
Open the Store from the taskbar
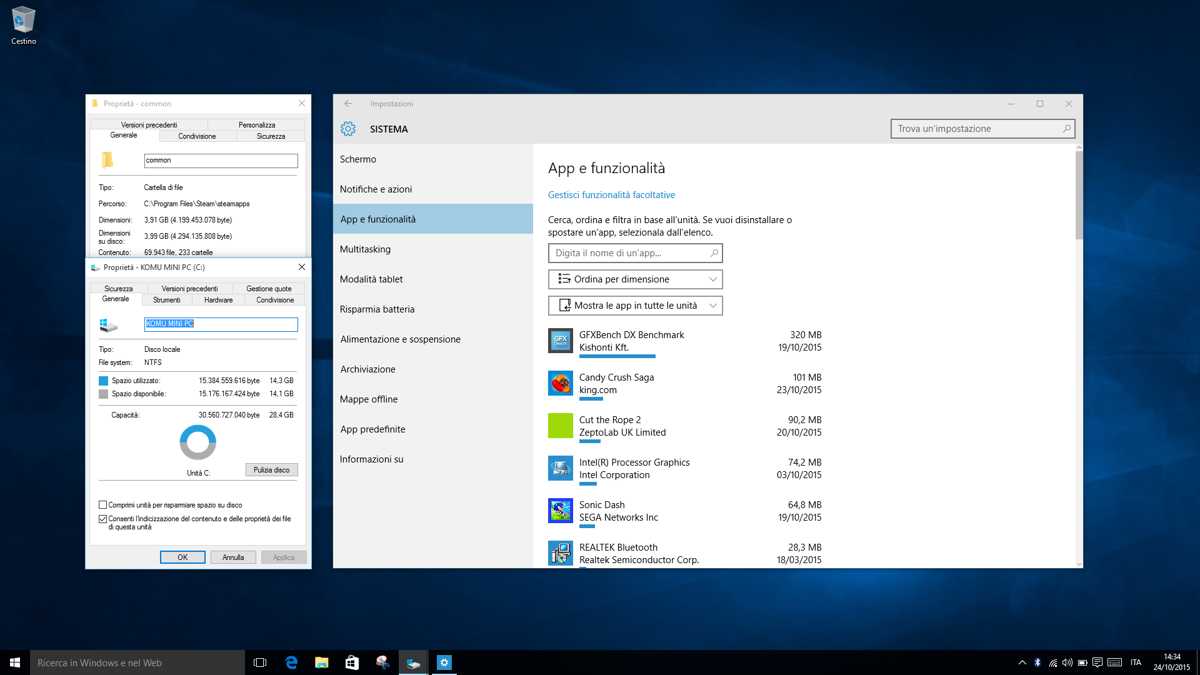pyautogui.click(x=352, y=662)
